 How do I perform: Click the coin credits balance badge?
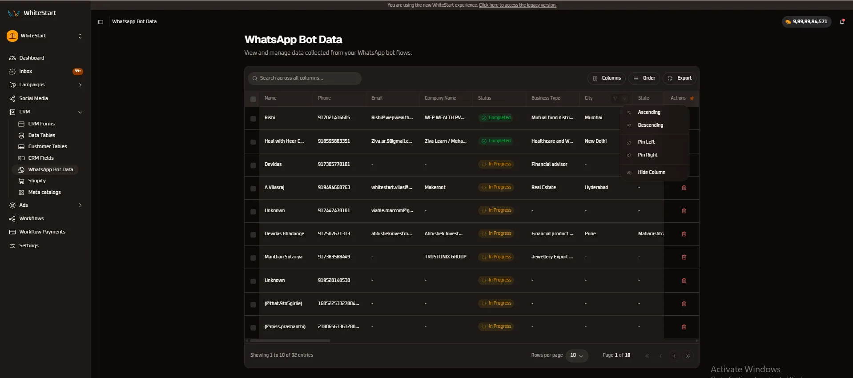click(806, 21)
